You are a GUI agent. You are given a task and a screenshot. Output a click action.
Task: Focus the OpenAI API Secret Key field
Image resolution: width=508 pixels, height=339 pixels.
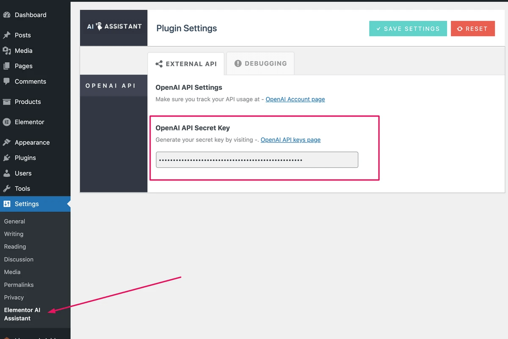click(x=257, y=160)
